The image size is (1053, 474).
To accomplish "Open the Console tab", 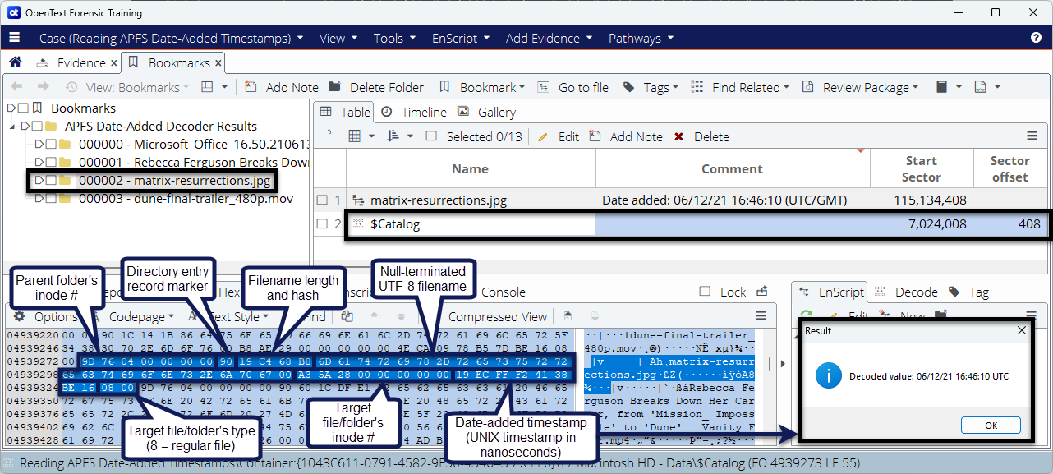I will pyautogui.click(x=503, y=292).
